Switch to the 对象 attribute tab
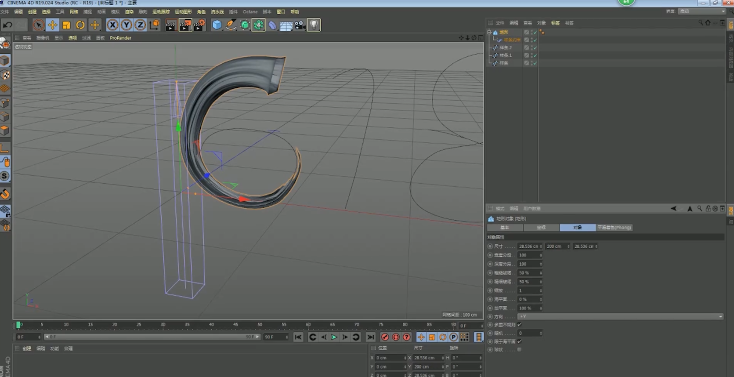734x377 pixels. point(578,228)
